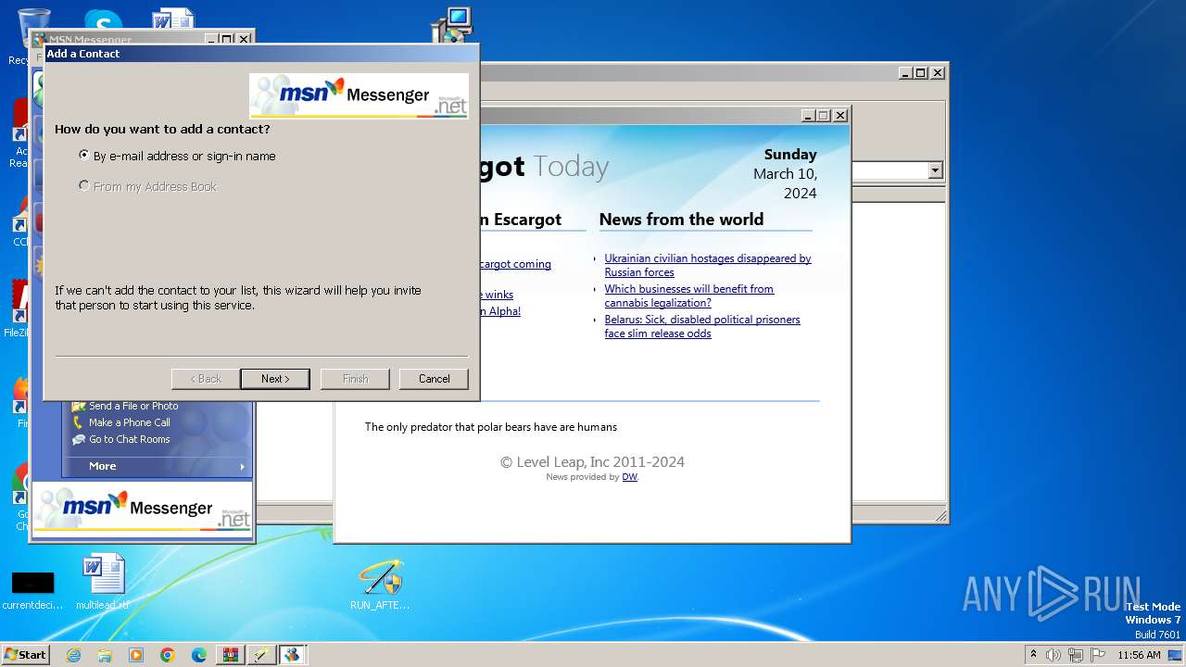The height and width of the screenshot is (667, 1186).
Task: Click the Cancel button in wizard
Action: click(434, 379)
